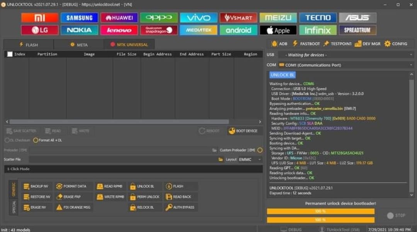This screenshot has height=232, width=417.
Task: Select the Nokia brand tile
Action: [79, 30]
